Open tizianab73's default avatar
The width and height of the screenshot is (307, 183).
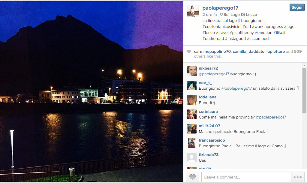coord(192,157)
